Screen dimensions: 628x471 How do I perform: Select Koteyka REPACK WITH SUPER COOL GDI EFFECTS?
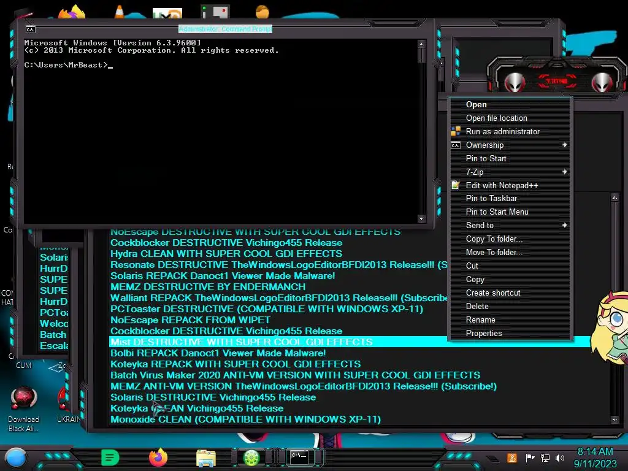pos(235,364)
